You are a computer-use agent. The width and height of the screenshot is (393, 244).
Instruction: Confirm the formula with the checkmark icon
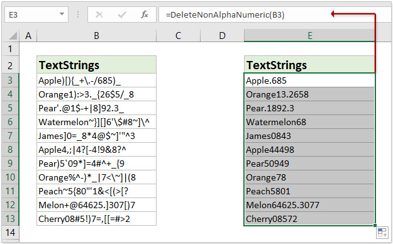click(x=122, y=15)
